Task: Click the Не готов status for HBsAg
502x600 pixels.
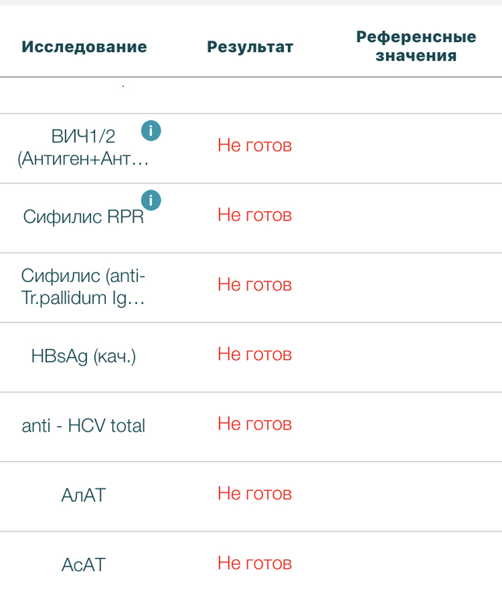Action: [x=255, y=355]
